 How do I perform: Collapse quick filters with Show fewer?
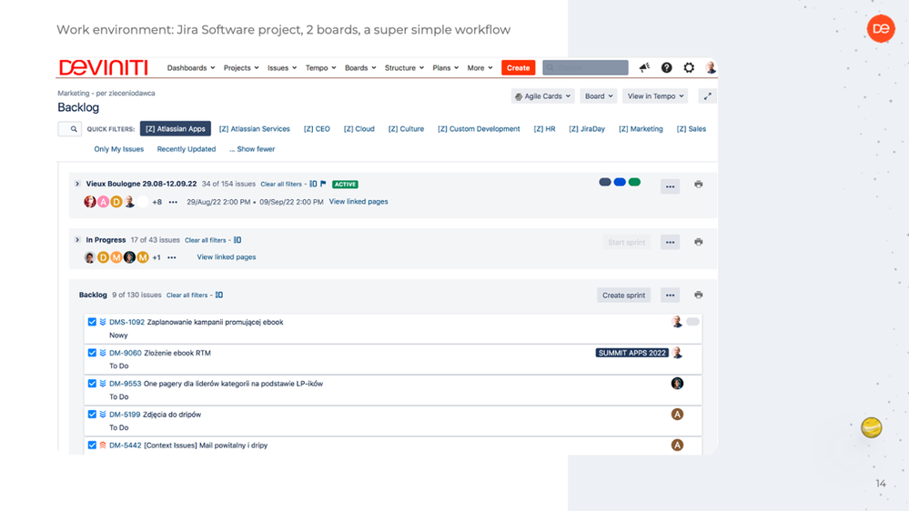[252, 149]
